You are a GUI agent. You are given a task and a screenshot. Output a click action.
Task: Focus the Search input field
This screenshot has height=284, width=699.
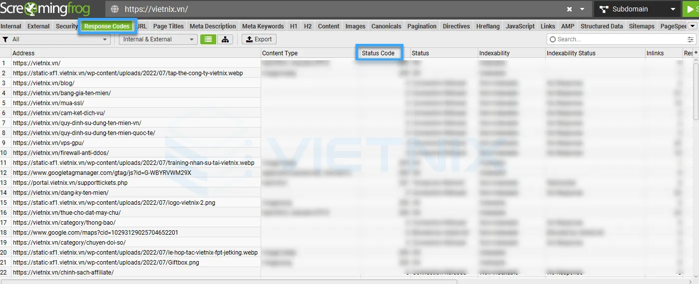click(x=619, y=39)
